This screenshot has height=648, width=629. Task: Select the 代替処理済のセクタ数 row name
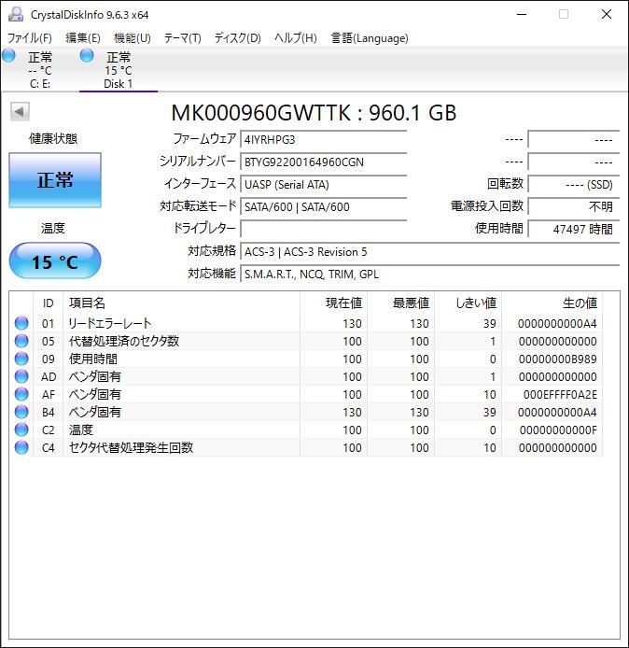124,341
